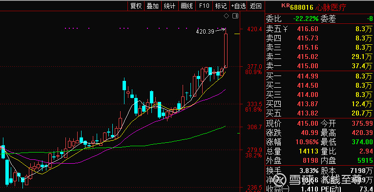Click the 买四 volume 12.4万
Viewport: 374px width, 192px height.
click(362, 104)
